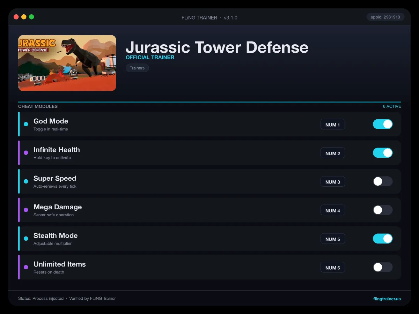Click the Unlimited Items label
419x314 pixels.
pyautogui.click(x=60, y=264)
